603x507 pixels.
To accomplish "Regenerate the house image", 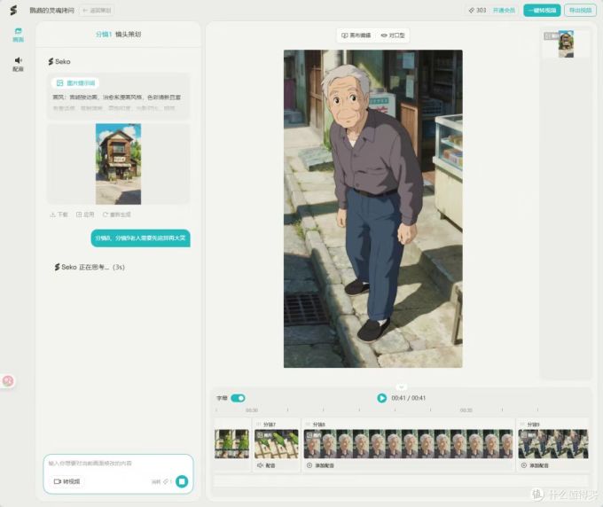I will [116, 214].
